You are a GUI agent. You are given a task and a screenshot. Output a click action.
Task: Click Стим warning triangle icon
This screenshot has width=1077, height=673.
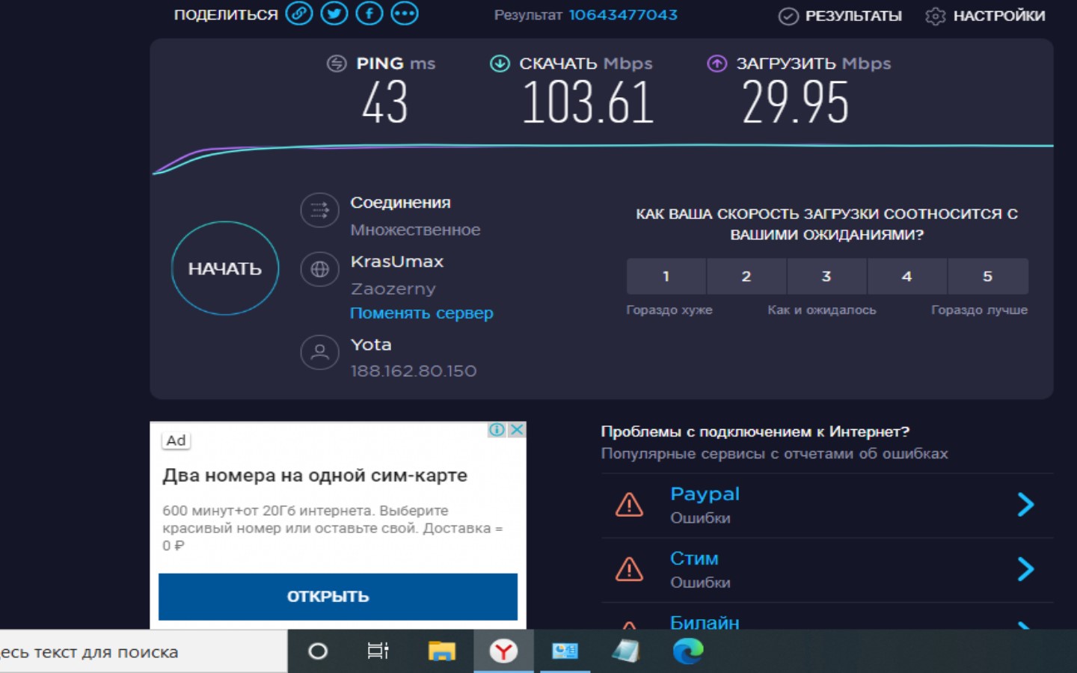pyautogui.click(x=629, y=569)
